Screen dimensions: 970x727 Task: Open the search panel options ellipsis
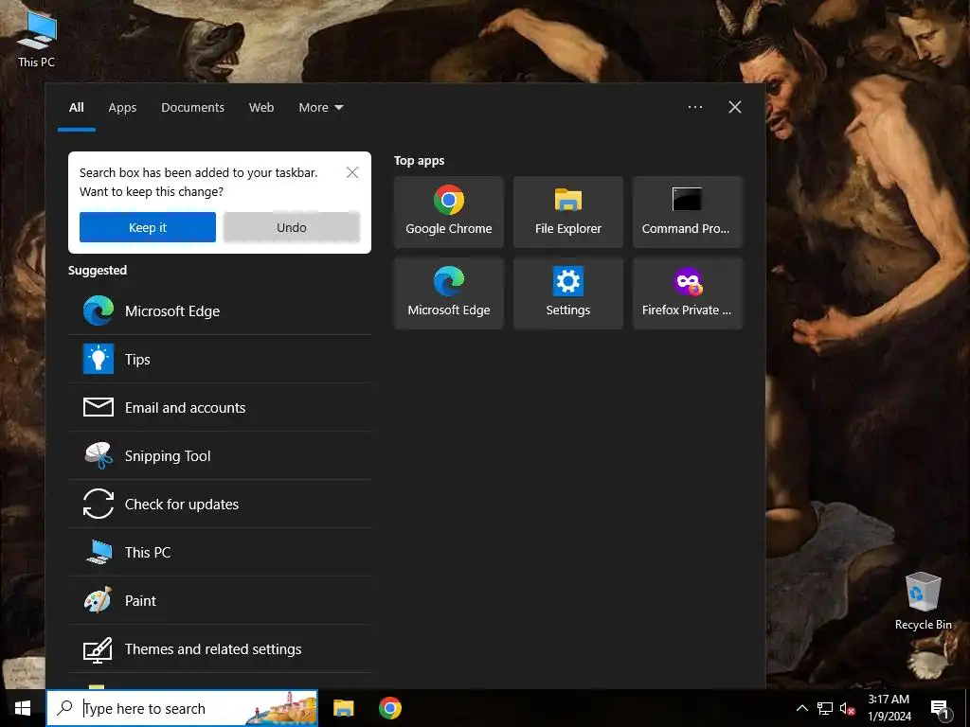pyautogui.click(x=694, y=107)
